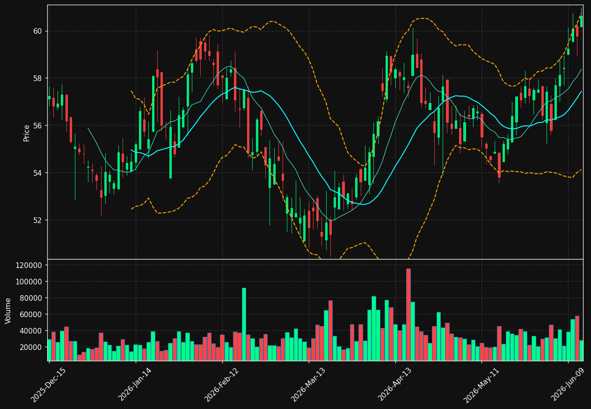Click the 2026-Jan-14 date label
Screen dimensions: 591x409
(135, 385)
